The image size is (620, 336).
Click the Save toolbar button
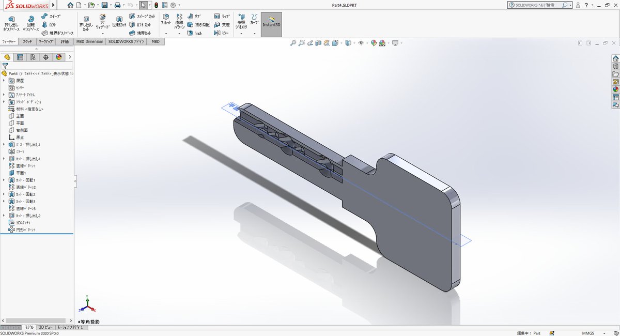[105, 5]
